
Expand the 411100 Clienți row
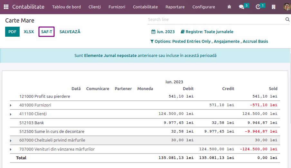[11, 114]
